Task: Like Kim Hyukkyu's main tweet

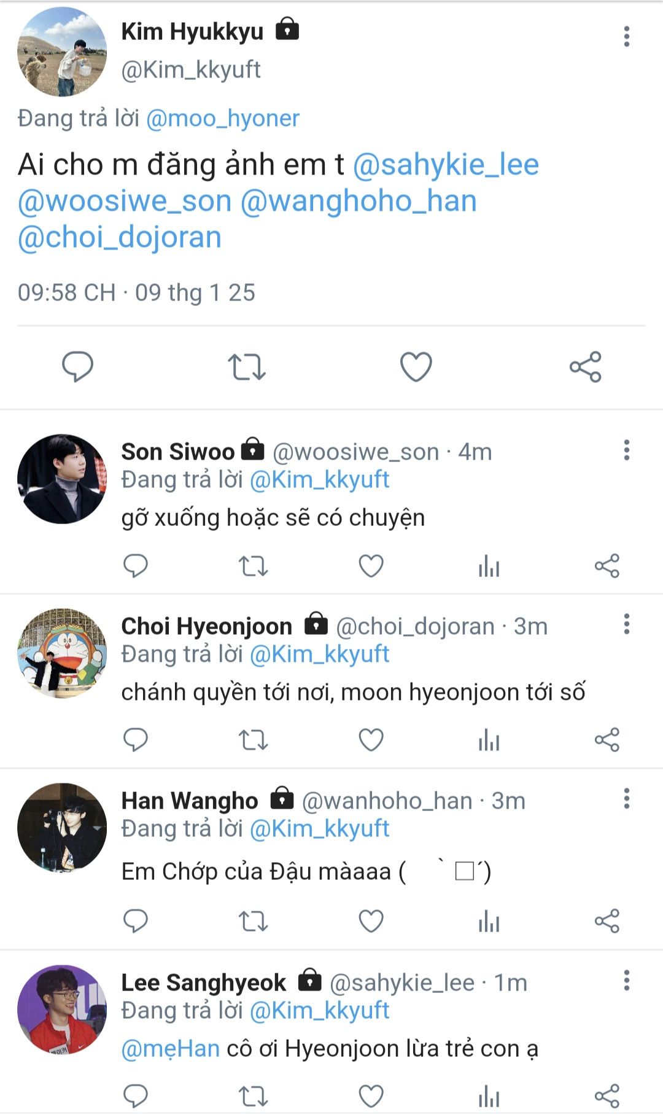Action: 416,367
